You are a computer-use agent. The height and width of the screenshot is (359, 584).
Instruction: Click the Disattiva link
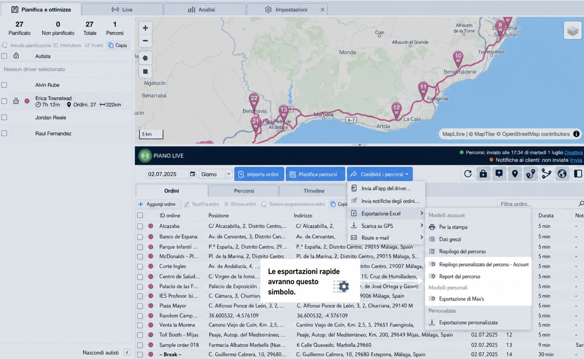(573, 152)
